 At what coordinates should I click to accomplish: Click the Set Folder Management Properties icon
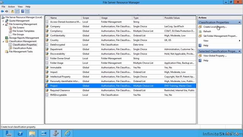coord(200,36)
